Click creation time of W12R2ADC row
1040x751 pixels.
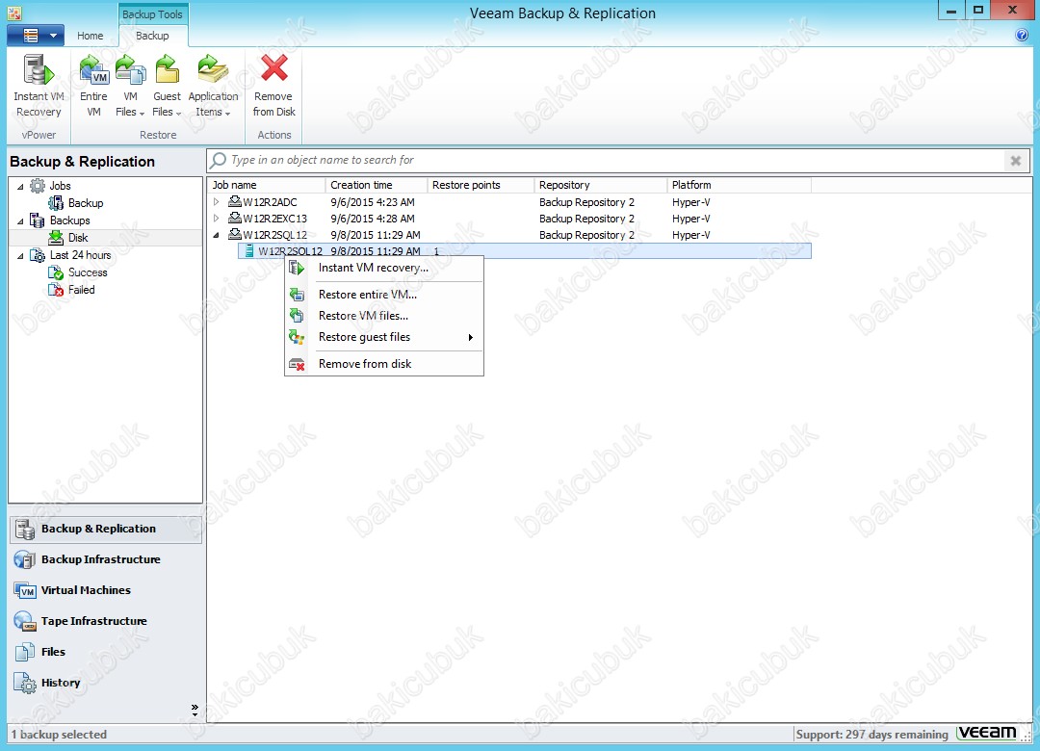point(372,201)
